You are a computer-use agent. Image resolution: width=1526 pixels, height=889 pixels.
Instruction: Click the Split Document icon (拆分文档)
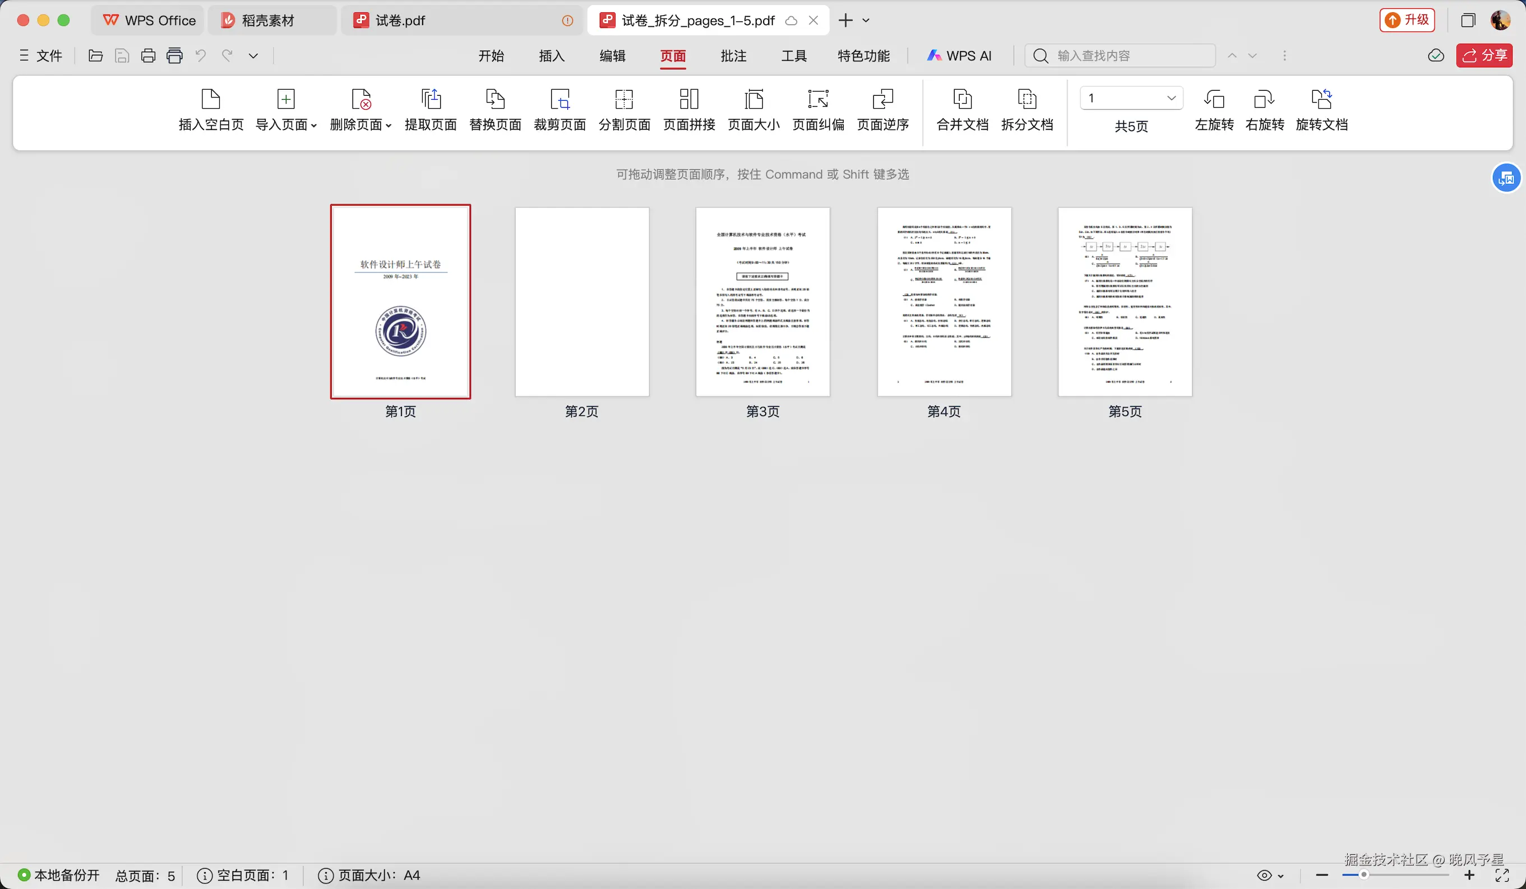[x=1027, y=99]
